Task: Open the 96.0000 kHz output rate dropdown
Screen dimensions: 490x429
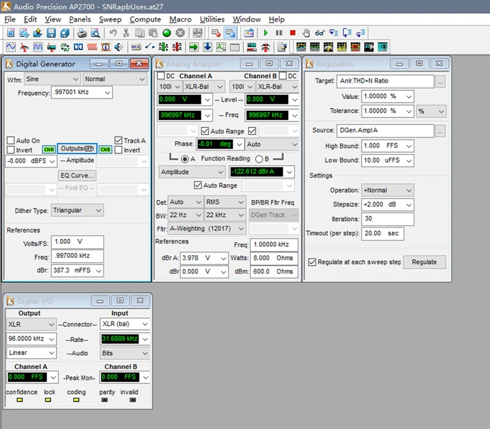Action: click(31, 339)
